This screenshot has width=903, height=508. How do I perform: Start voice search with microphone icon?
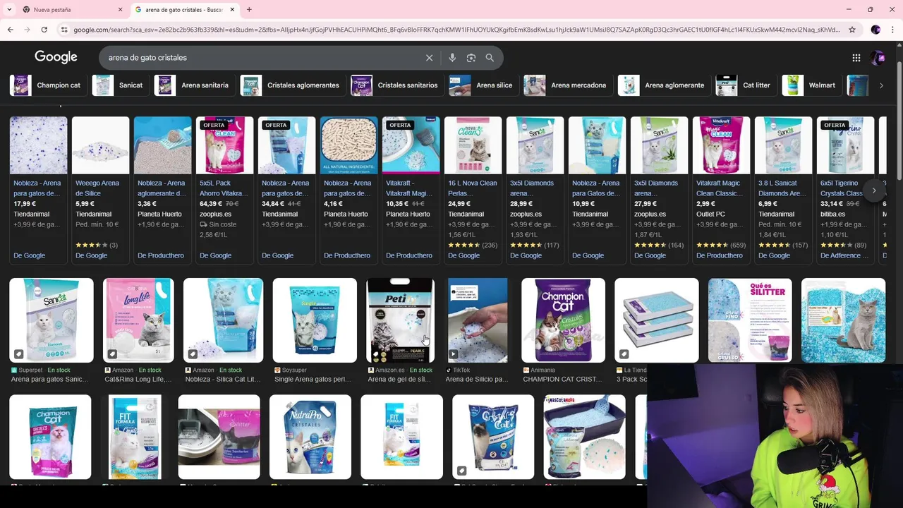point(452,58)
